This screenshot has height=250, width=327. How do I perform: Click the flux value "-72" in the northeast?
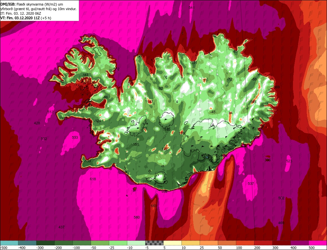point(229,79)
